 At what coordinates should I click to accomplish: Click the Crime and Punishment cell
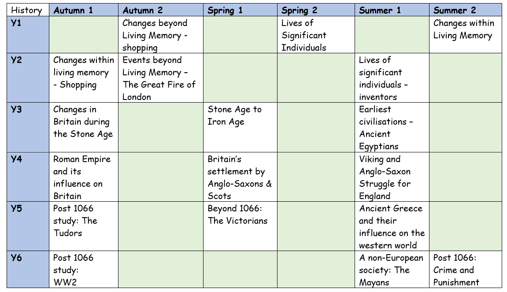pyautogui.click(x=466, y=270)
